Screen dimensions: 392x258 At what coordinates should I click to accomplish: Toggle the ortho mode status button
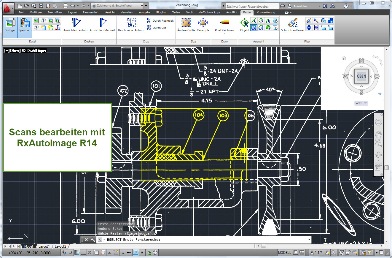[x=83, y=253]
